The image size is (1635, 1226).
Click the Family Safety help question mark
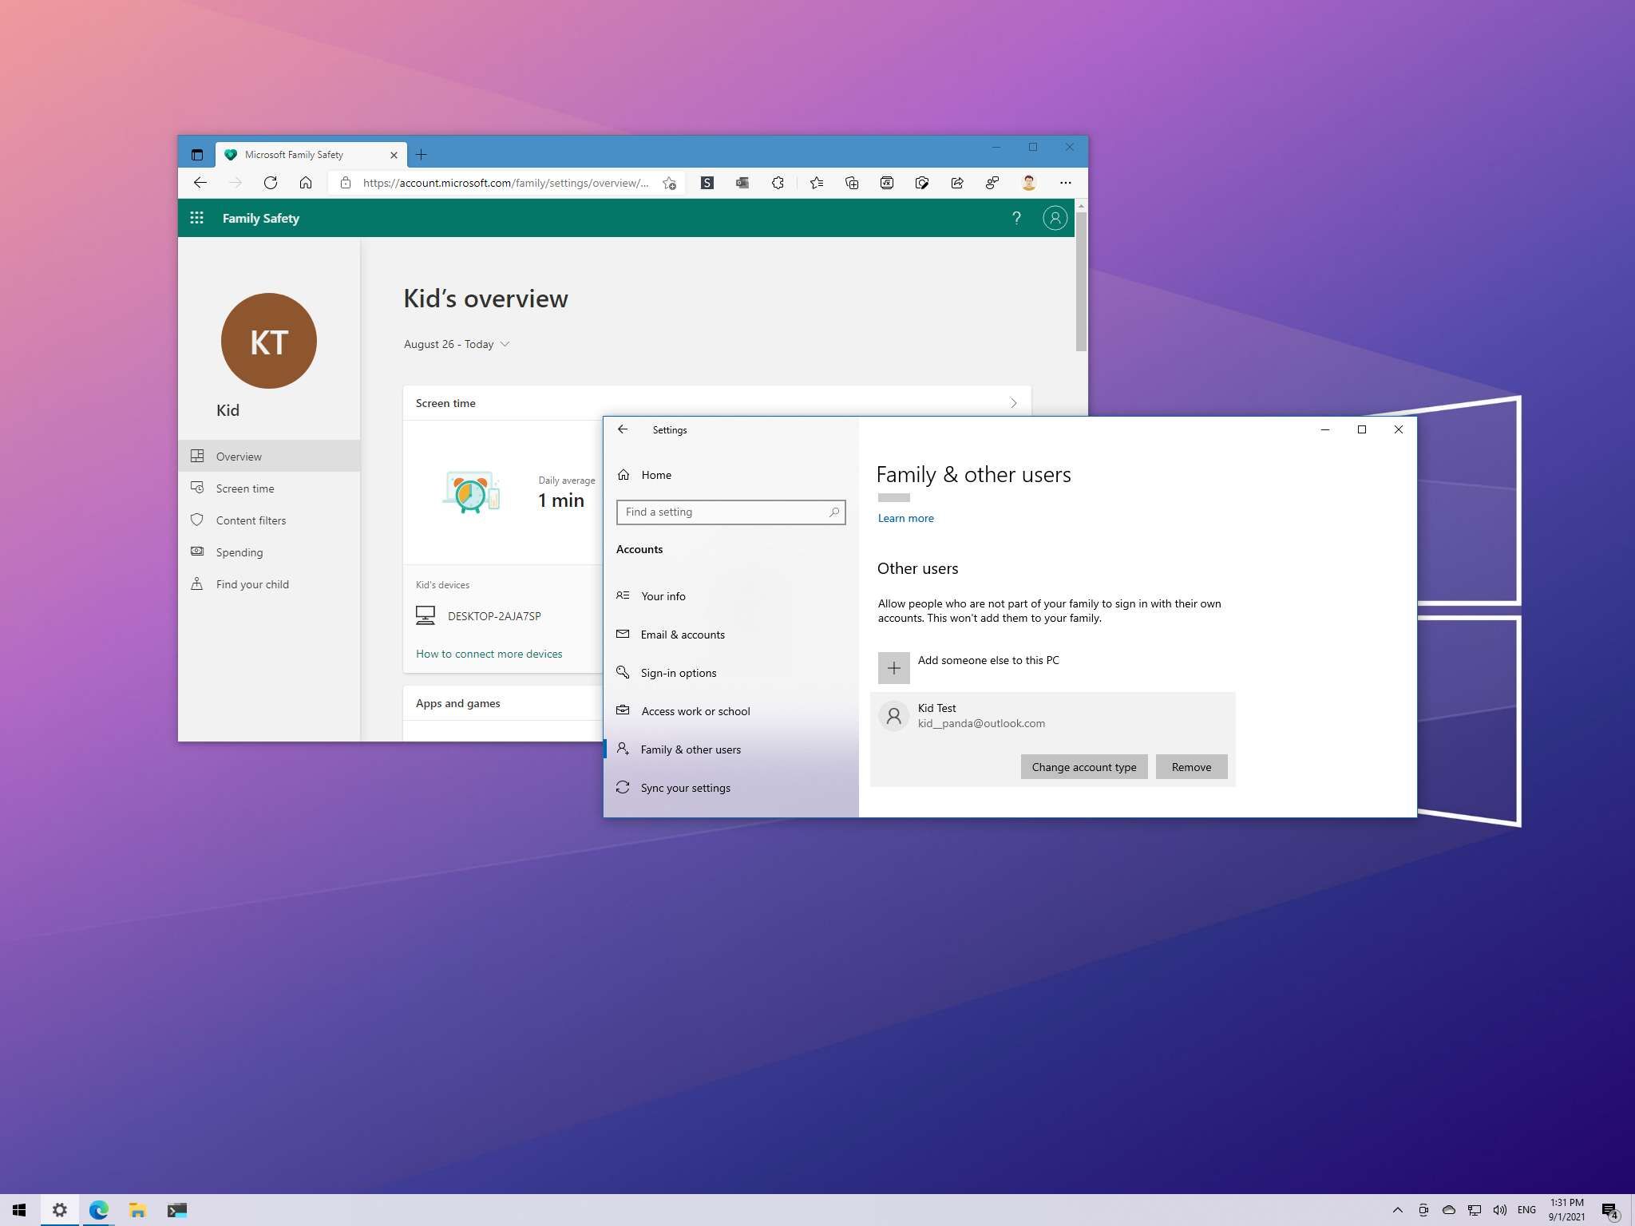tap(1016, 218)
